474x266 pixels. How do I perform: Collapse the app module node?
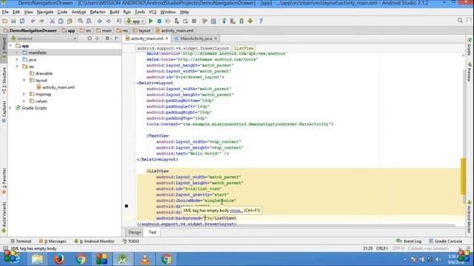click(11, 46)
